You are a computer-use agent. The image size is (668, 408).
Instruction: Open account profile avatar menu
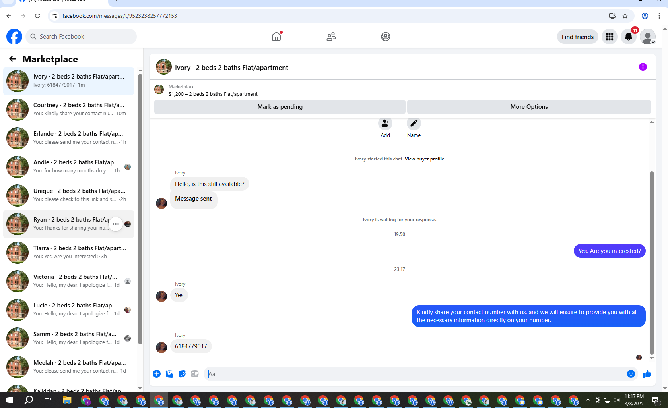(648, 37)
